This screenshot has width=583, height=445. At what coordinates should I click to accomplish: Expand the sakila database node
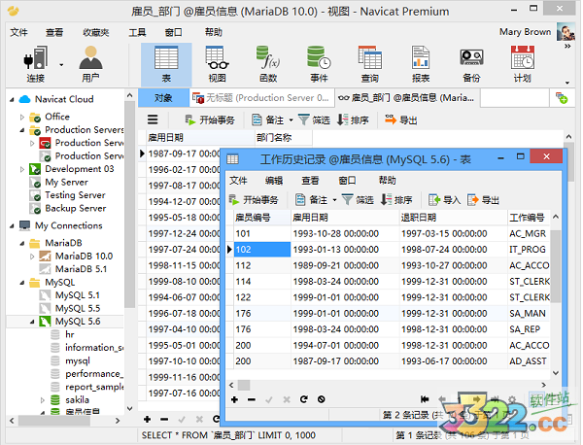coord(42,400)
